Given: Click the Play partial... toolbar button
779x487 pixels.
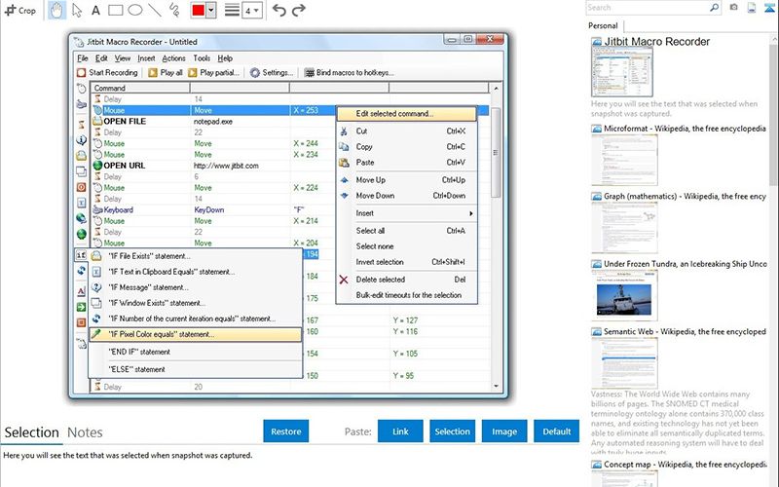Looking at the screenshot, I should pyautogui.click(x=213, y=72).
